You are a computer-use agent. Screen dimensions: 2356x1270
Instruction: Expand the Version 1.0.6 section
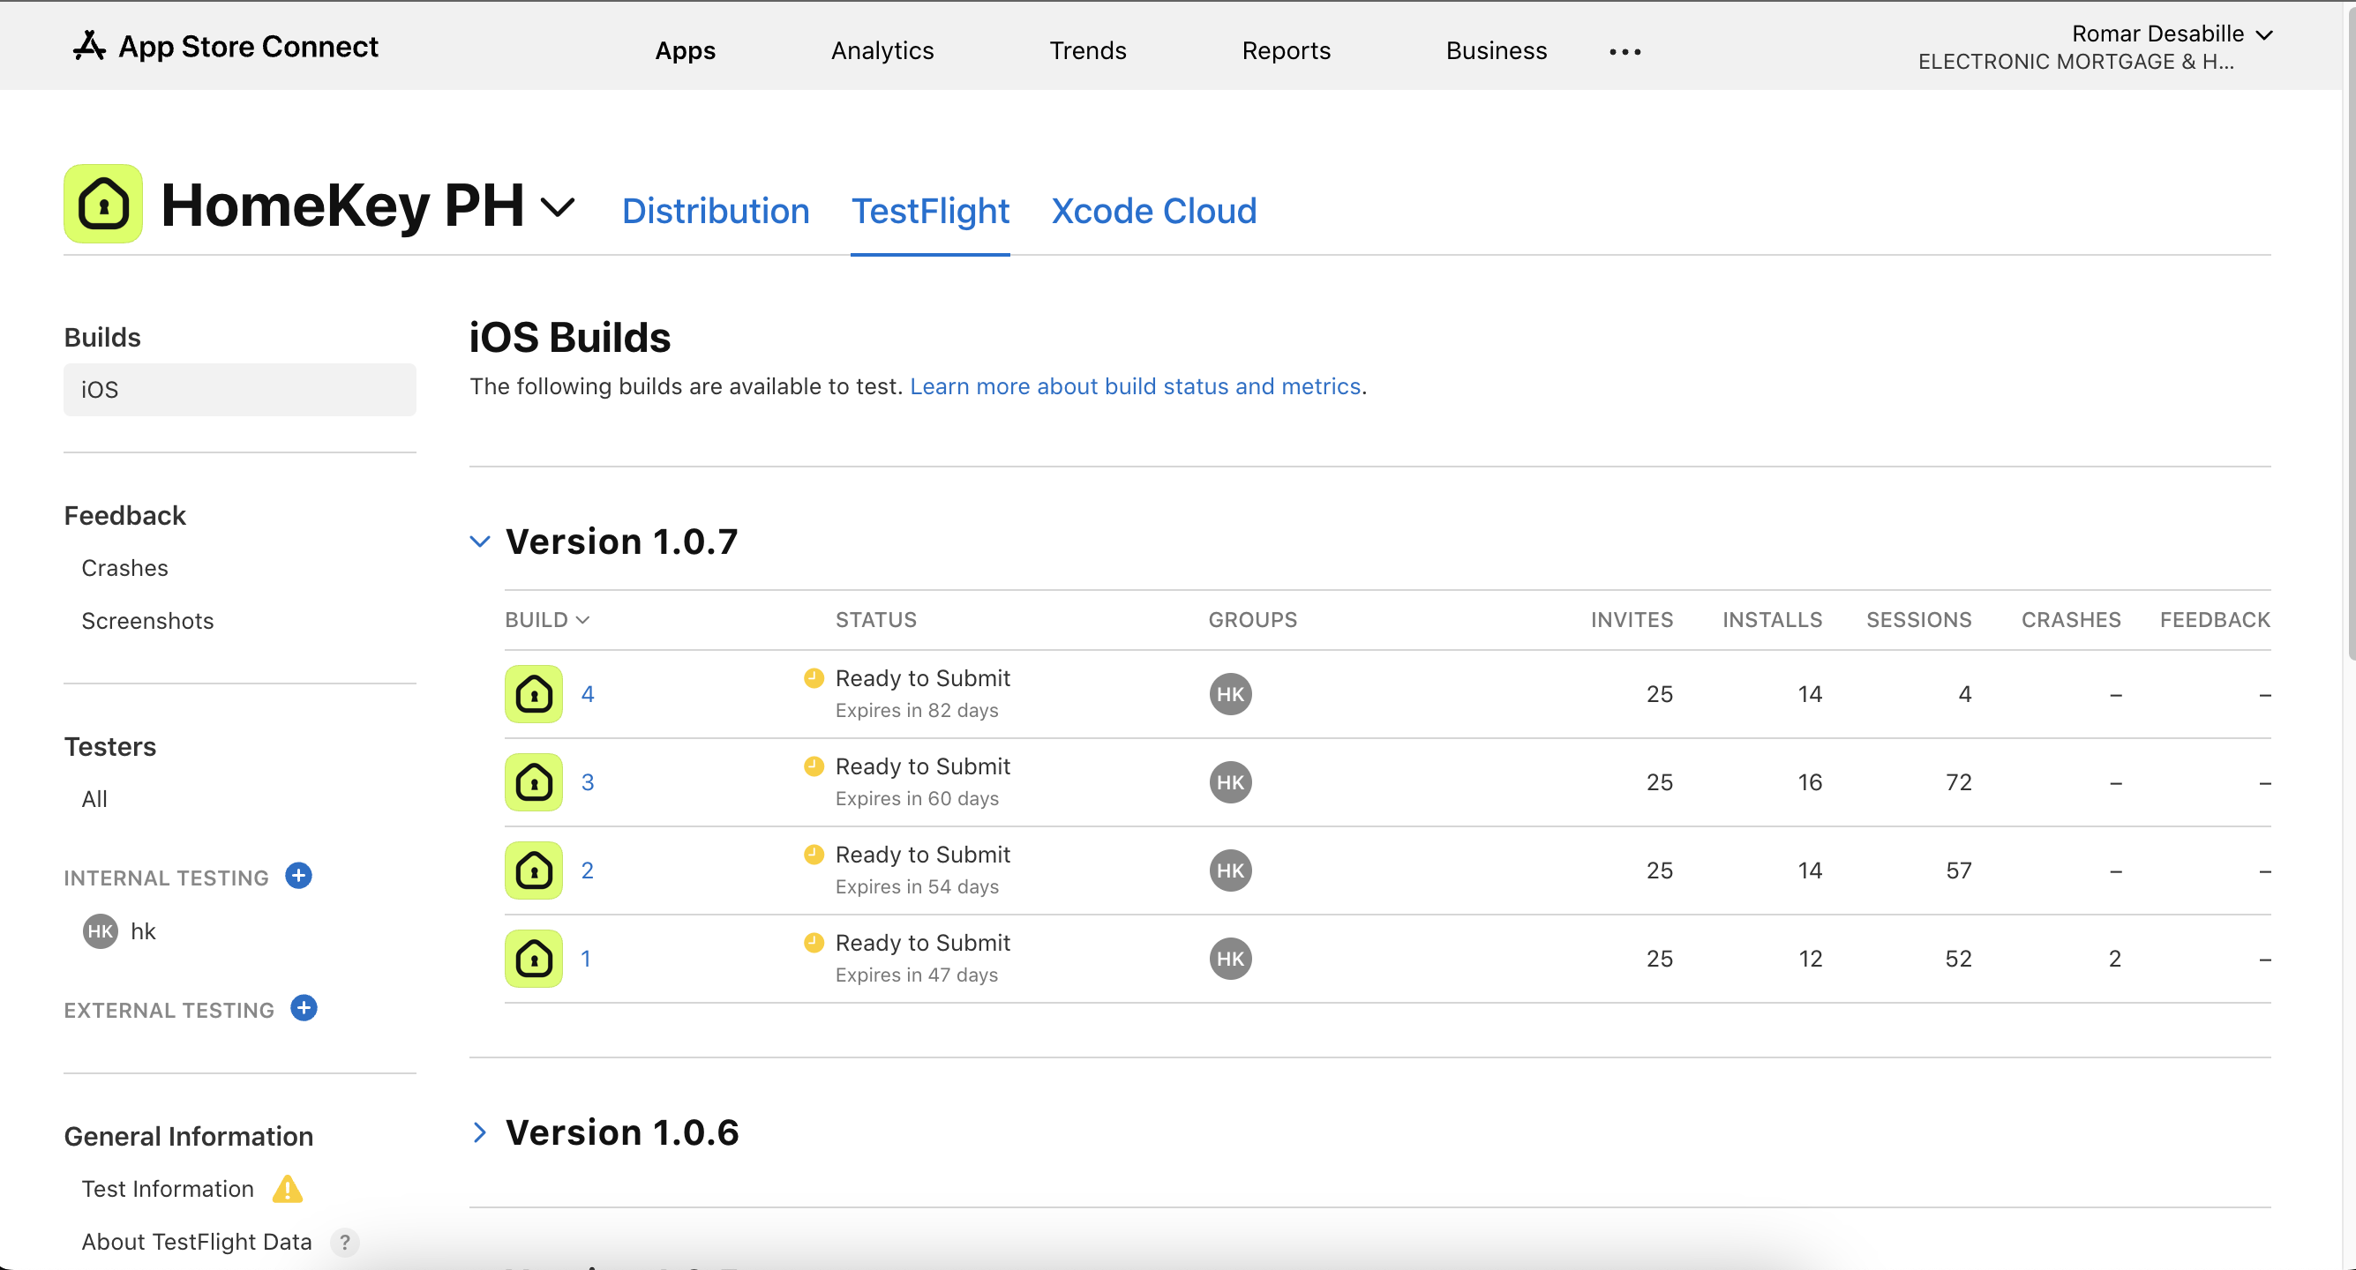click(x=480, y=1132)
